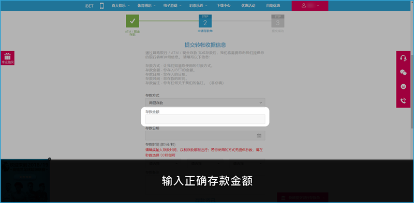Click the 存款时间 red warning text
Viewport: 414px width, 203px height.
click(204, 153)
